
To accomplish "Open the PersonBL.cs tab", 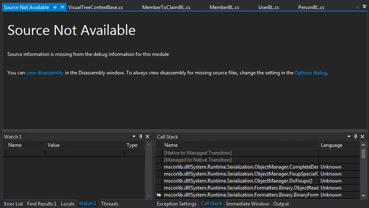I will click(311, 7).
